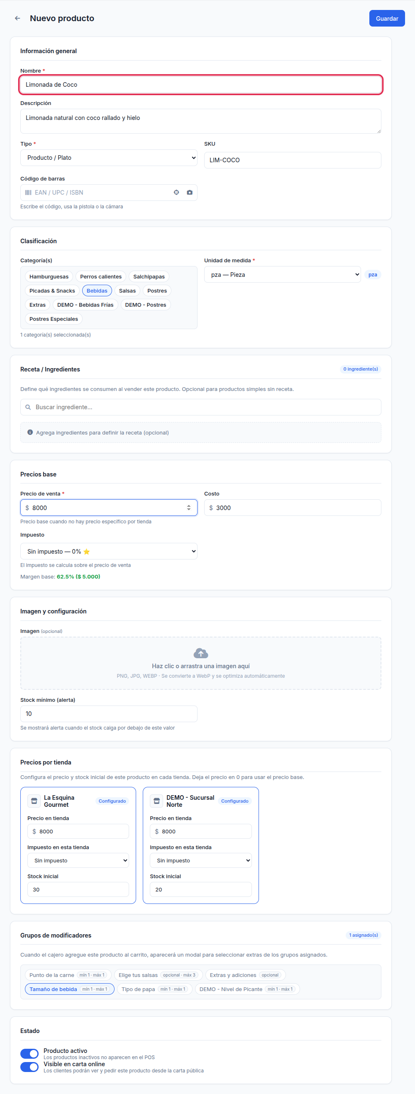
Task: Open the Tipo dropdown
Action: coord(109,158)
